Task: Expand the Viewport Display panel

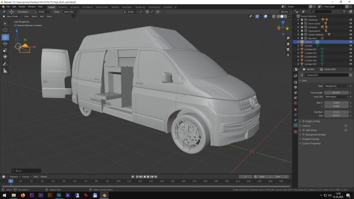Action: coord(310,139)
